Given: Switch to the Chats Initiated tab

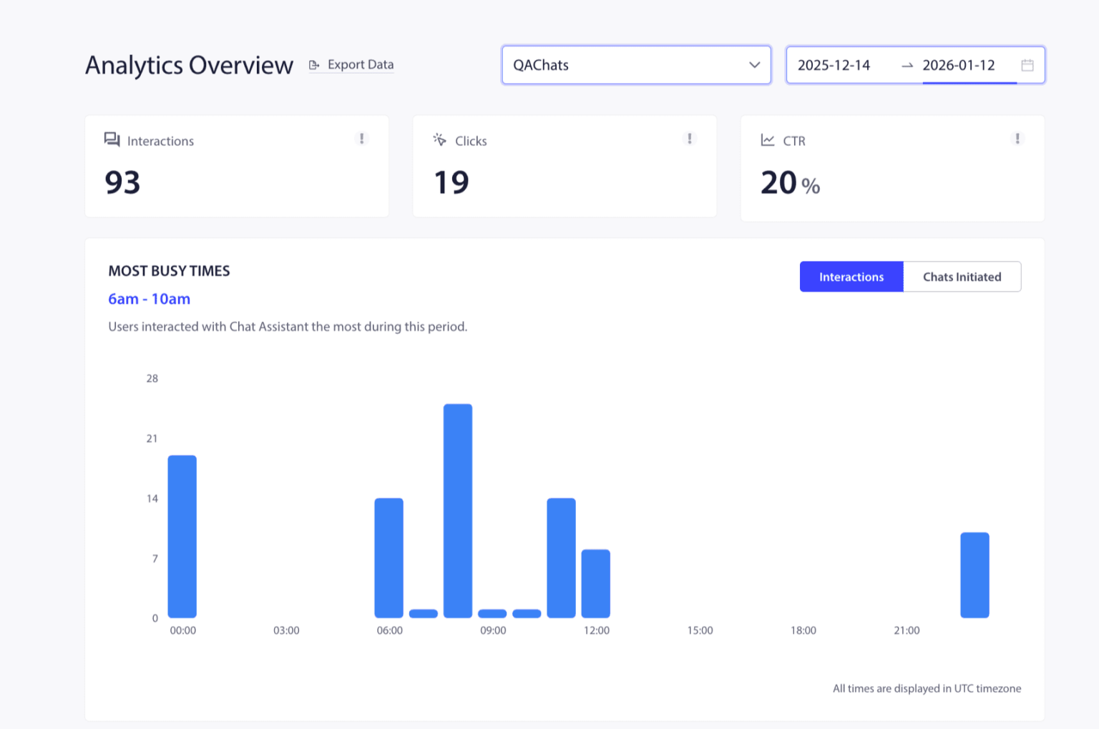Looking at the screenshot, I should click(x=962, y=277).
